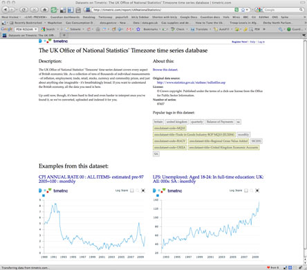Click the AutoFill toolbar button
The height and width of the screenshot is (270, 307).
tap(221, 29)
